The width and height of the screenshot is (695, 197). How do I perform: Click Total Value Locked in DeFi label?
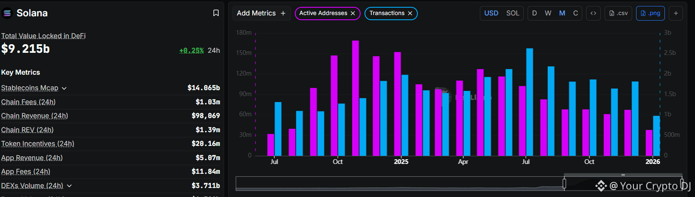[x=43, y=36]
